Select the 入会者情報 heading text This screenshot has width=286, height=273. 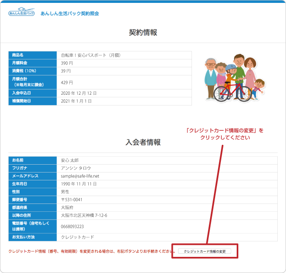(143, 142)
